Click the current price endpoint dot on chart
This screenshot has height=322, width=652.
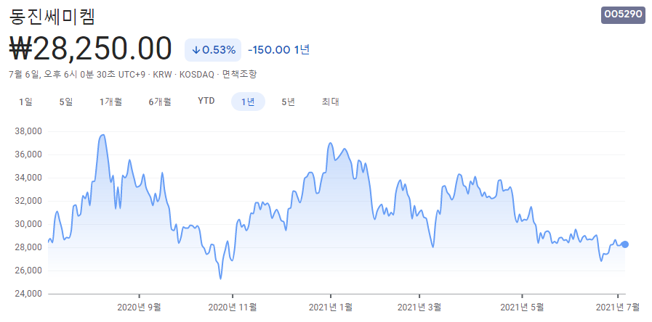click(x=625, y=244)
